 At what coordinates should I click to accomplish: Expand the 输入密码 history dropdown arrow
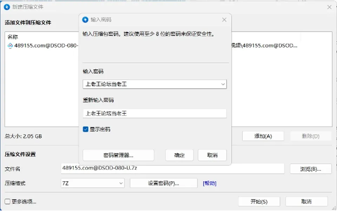(x=223, y=84)
